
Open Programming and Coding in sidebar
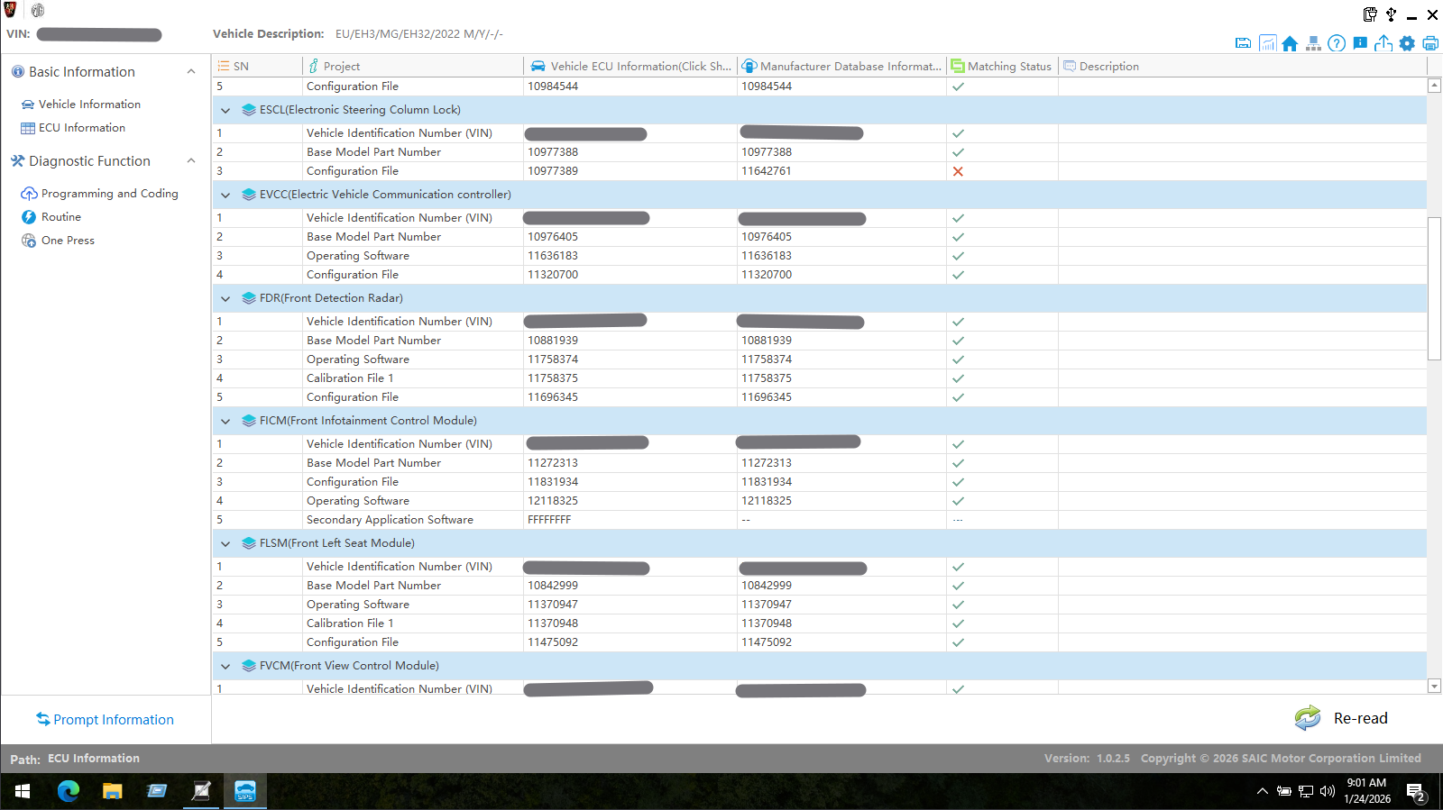109,194
